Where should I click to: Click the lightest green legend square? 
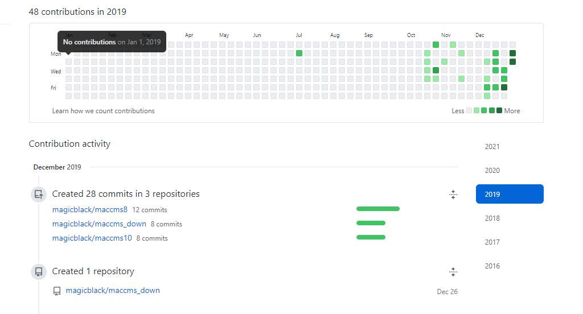tap(477, 110)
